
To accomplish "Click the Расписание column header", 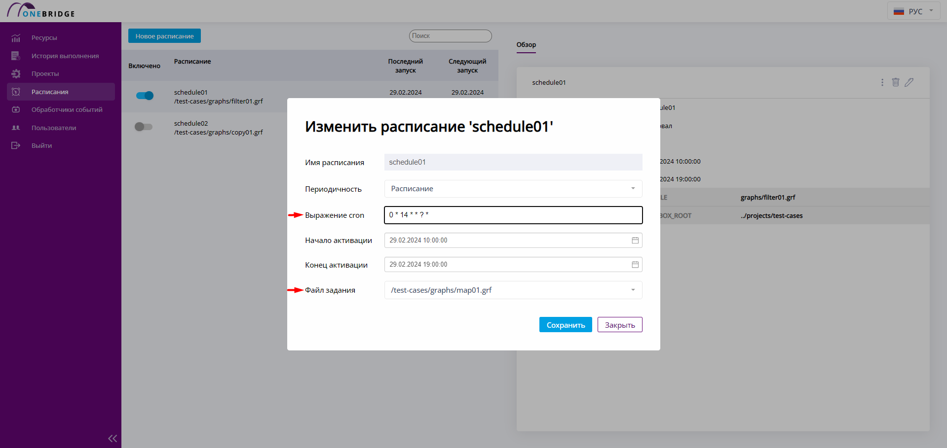I will coord(192,62).
